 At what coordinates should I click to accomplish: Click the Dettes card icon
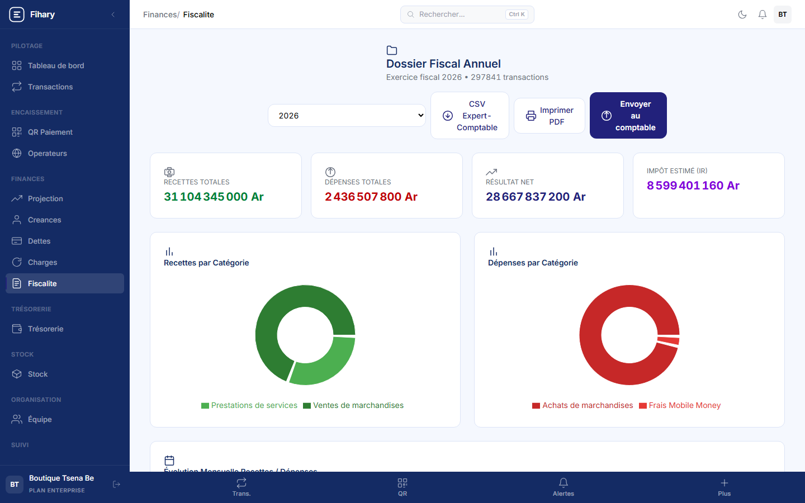pos(17,241)
